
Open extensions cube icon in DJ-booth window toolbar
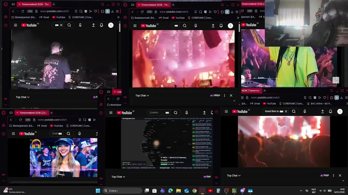pyautogui.click(x=102, y=11)
